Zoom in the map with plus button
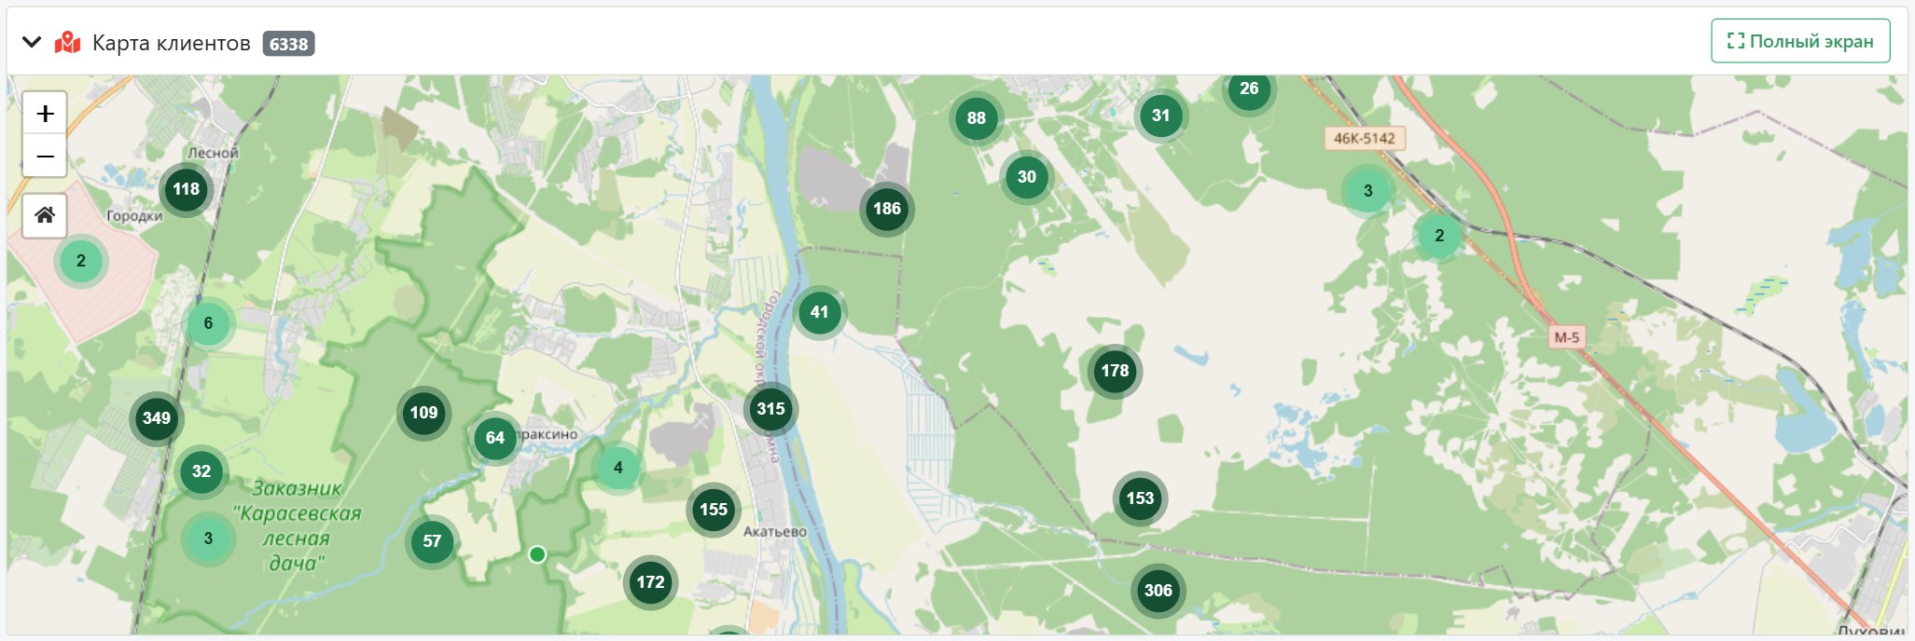Viewport: 1915px width, 641px height. pos(45,114)
